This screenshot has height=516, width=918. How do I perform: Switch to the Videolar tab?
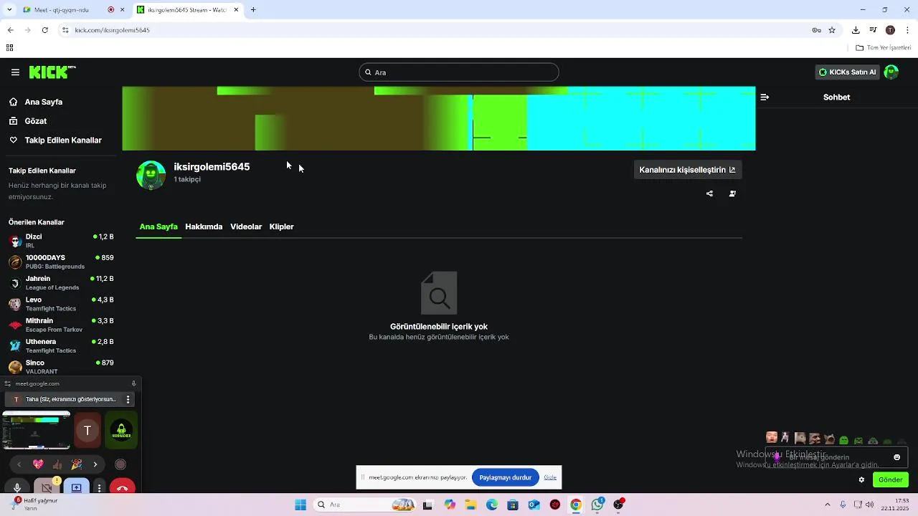pos(246,226)
